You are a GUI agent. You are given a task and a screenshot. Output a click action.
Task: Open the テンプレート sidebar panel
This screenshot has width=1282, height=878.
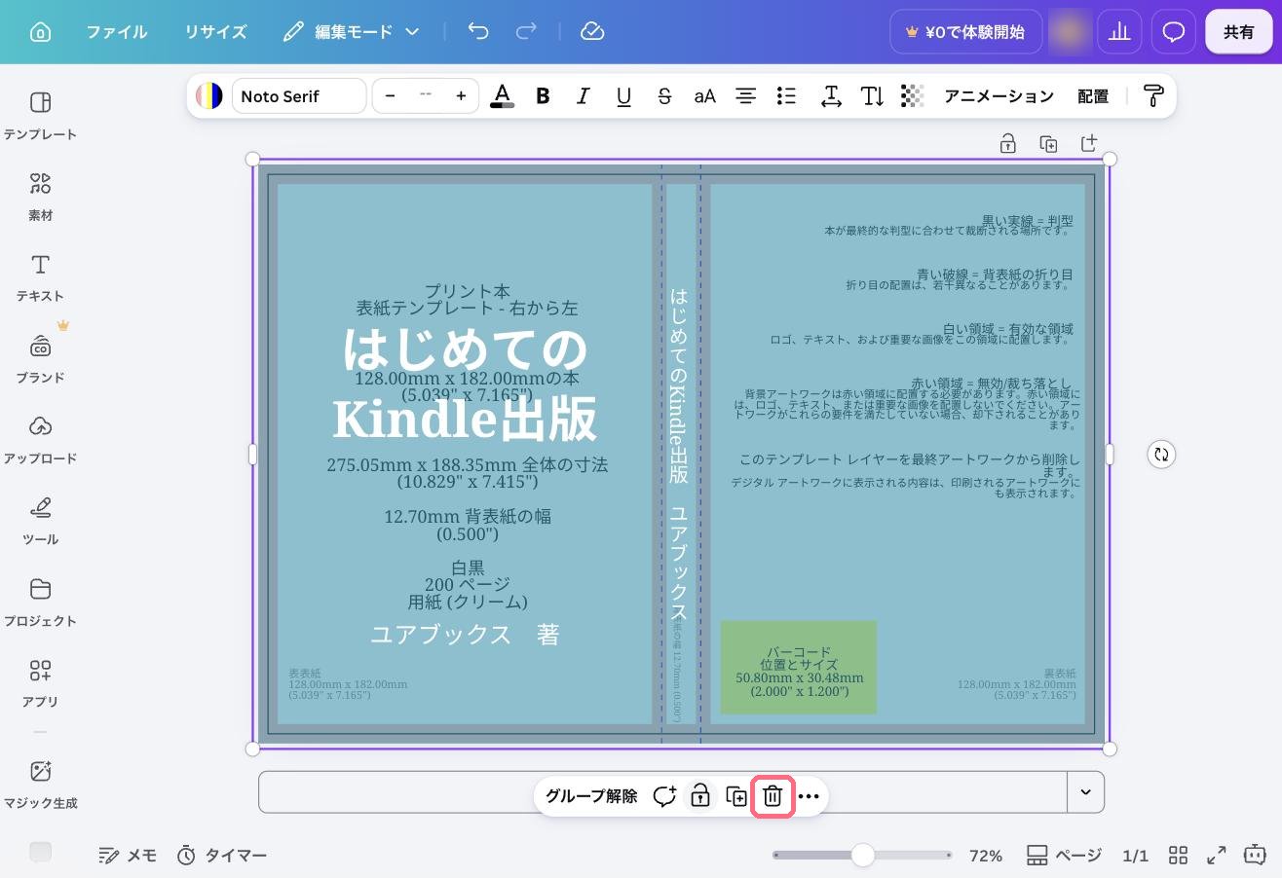(x=40, y=115)
